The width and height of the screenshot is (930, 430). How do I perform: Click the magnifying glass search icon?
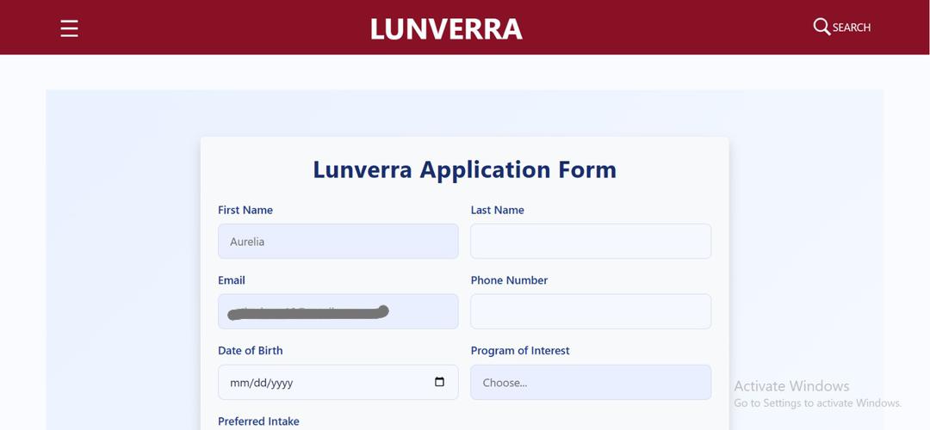tap(821, 27)
